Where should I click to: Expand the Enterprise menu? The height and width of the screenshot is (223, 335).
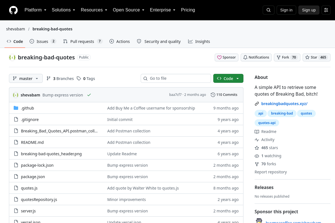coord(163,10)
